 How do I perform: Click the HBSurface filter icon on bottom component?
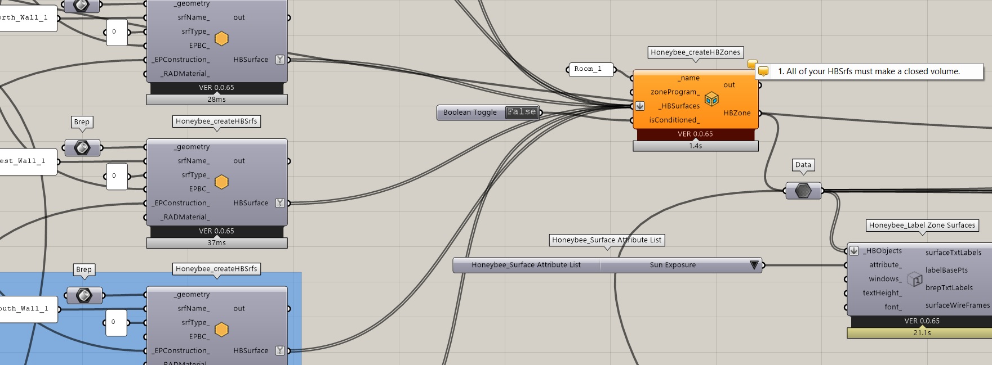tap(280, 350)
